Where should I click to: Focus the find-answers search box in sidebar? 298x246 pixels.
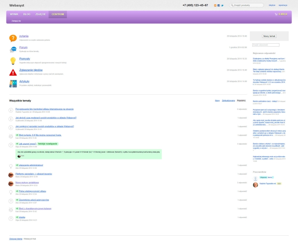(266, 45)
